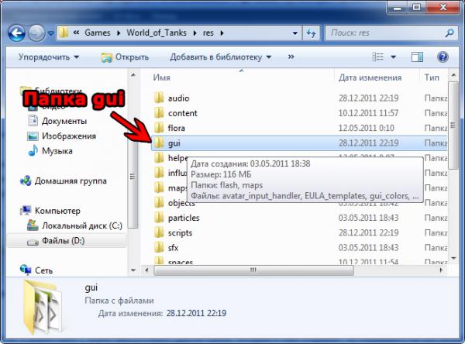Click Сеть in navigation pane

43,270
